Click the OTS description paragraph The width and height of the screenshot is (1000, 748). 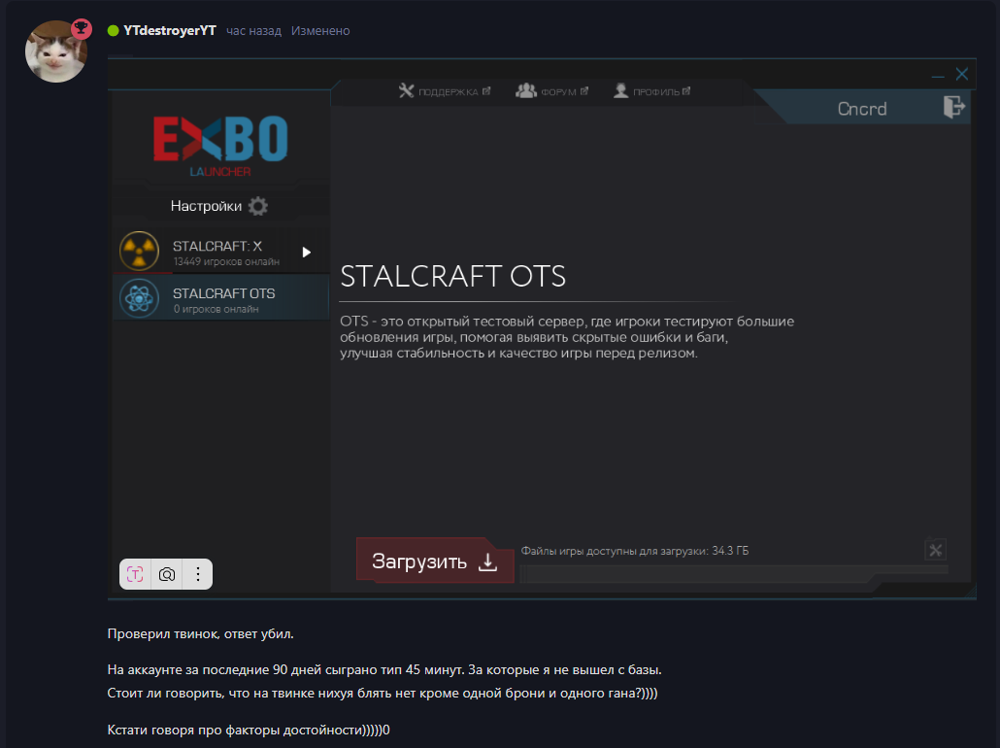click(x=567, y=337)
